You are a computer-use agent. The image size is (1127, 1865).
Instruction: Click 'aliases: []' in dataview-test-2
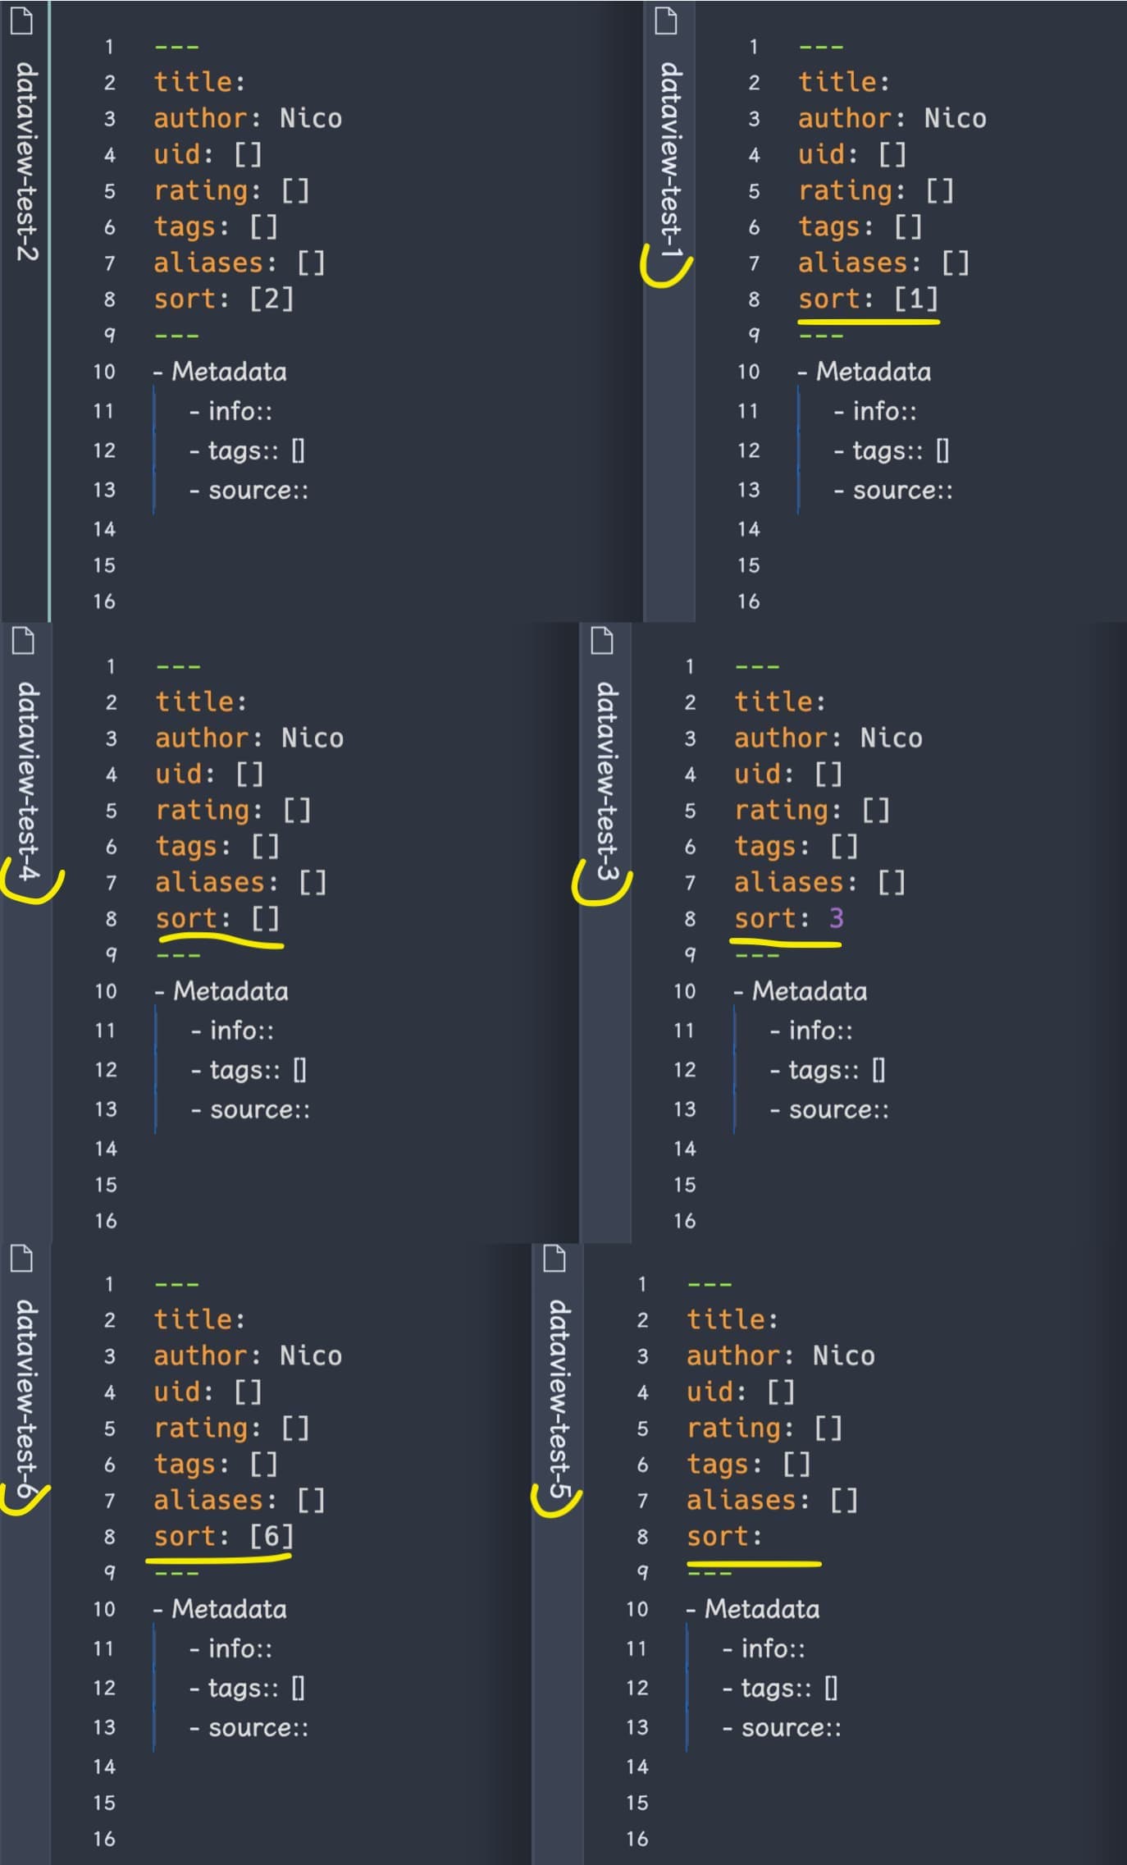240,263
